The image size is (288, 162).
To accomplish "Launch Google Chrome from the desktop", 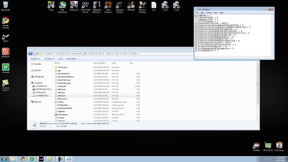I will [6, 22].
